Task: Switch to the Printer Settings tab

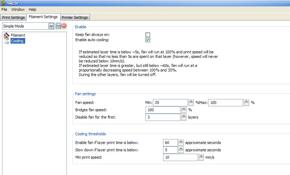Action: (75, 17)
